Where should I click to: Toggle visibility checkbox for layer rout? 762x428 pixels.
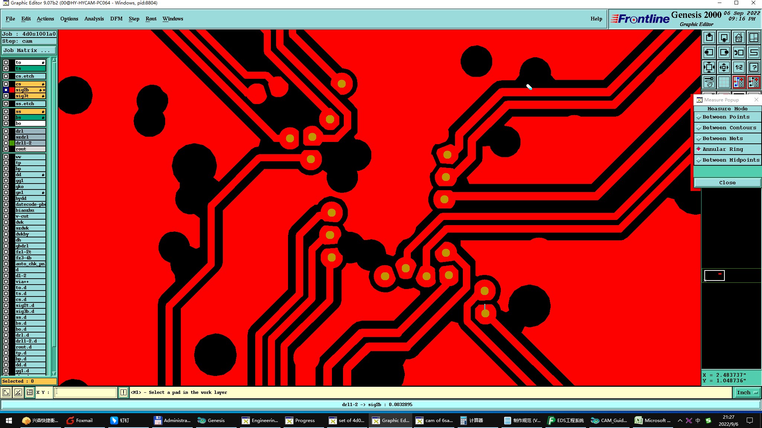click(x=6, y=149)
